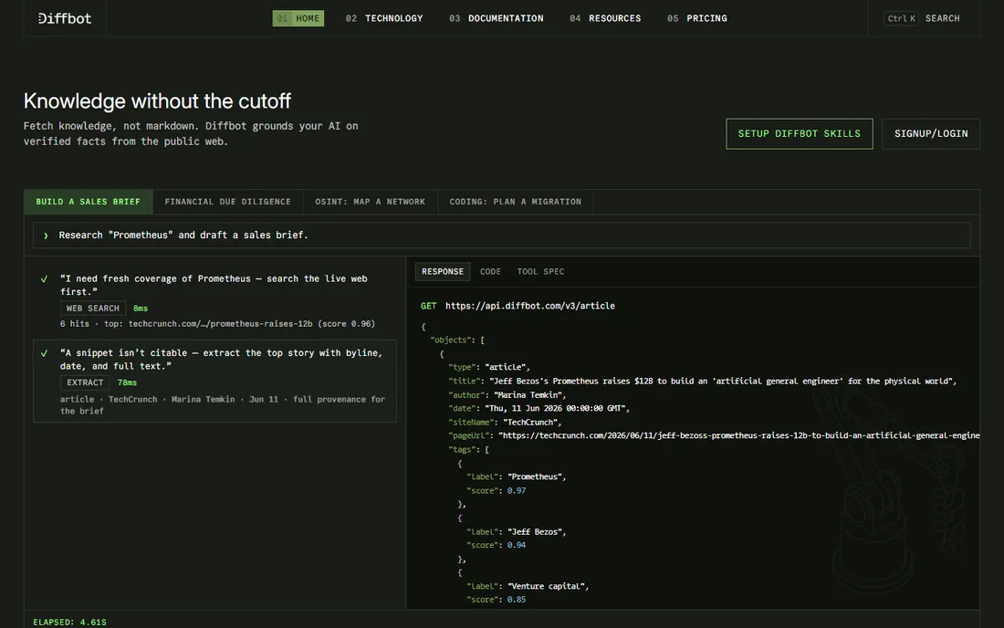Click the date value Thu, 11 Jun 2026
The width and height of the screenshot is (1004, 628).
tap(556, 408)
